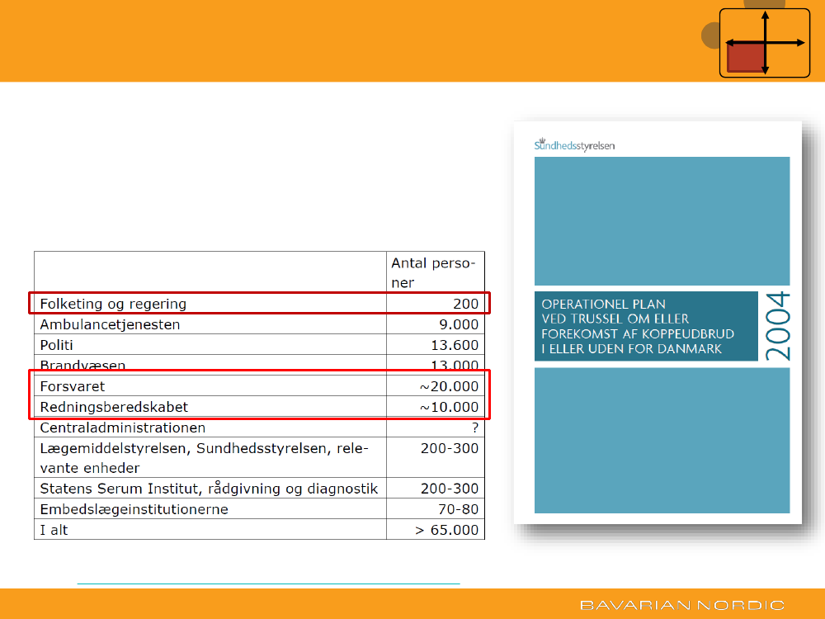Select the '> 65.000' total value
The height and width of the screenshot is (619, 825).
tap(446, 530)
